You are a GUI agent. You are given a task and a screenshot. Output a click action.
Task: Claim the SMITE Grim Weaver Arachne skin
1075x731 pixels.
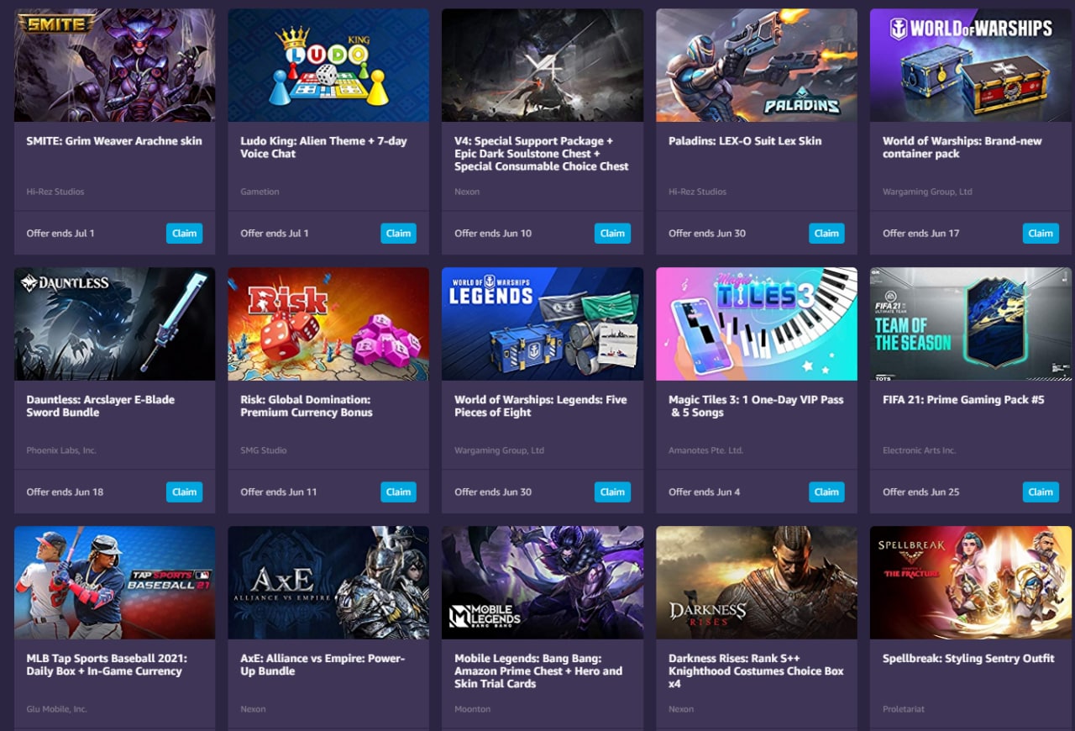tap(185, 234)
